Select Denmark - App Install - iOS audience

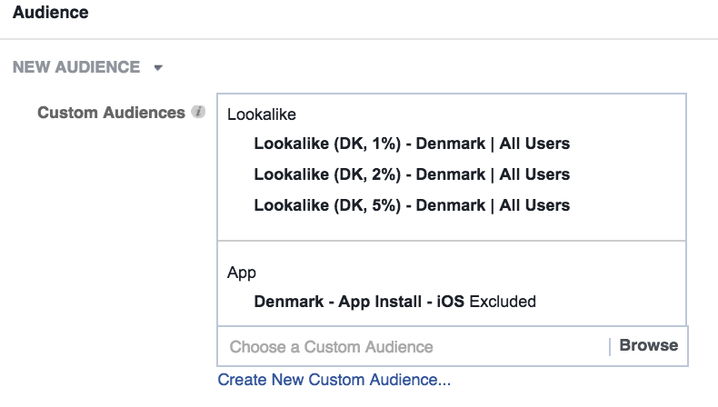click(x=359, y=302)
